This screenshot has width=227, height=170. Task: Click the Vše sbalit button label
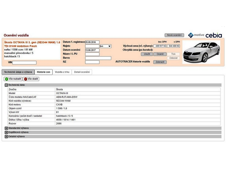tap(33, 79)
